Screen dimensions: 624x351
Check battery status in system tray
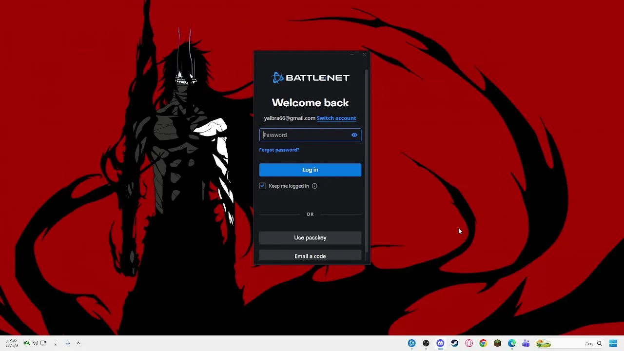27,343
